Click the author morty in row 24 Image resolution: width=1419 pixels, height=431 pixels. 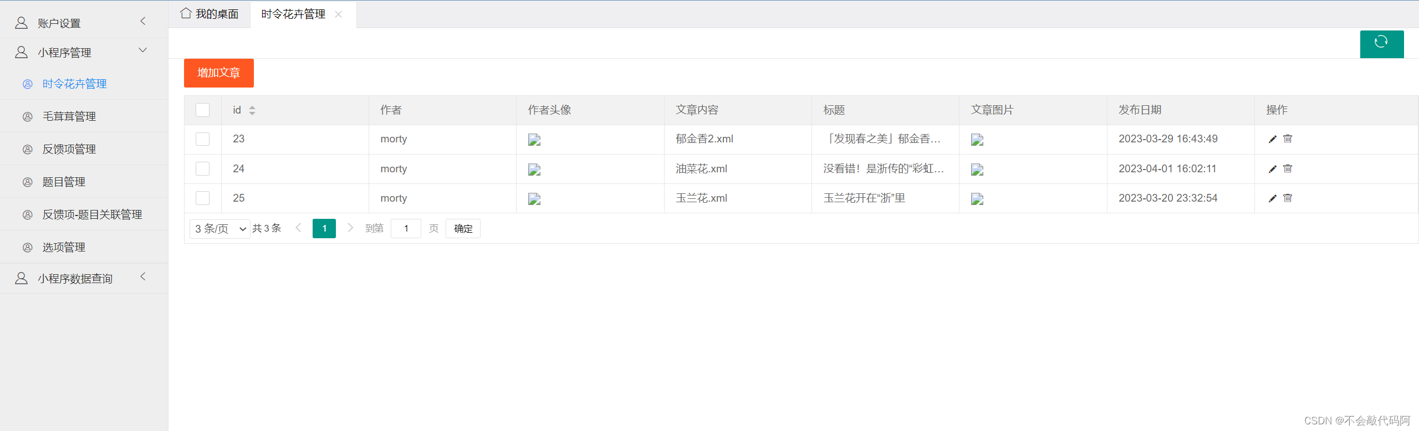(394, 169)
